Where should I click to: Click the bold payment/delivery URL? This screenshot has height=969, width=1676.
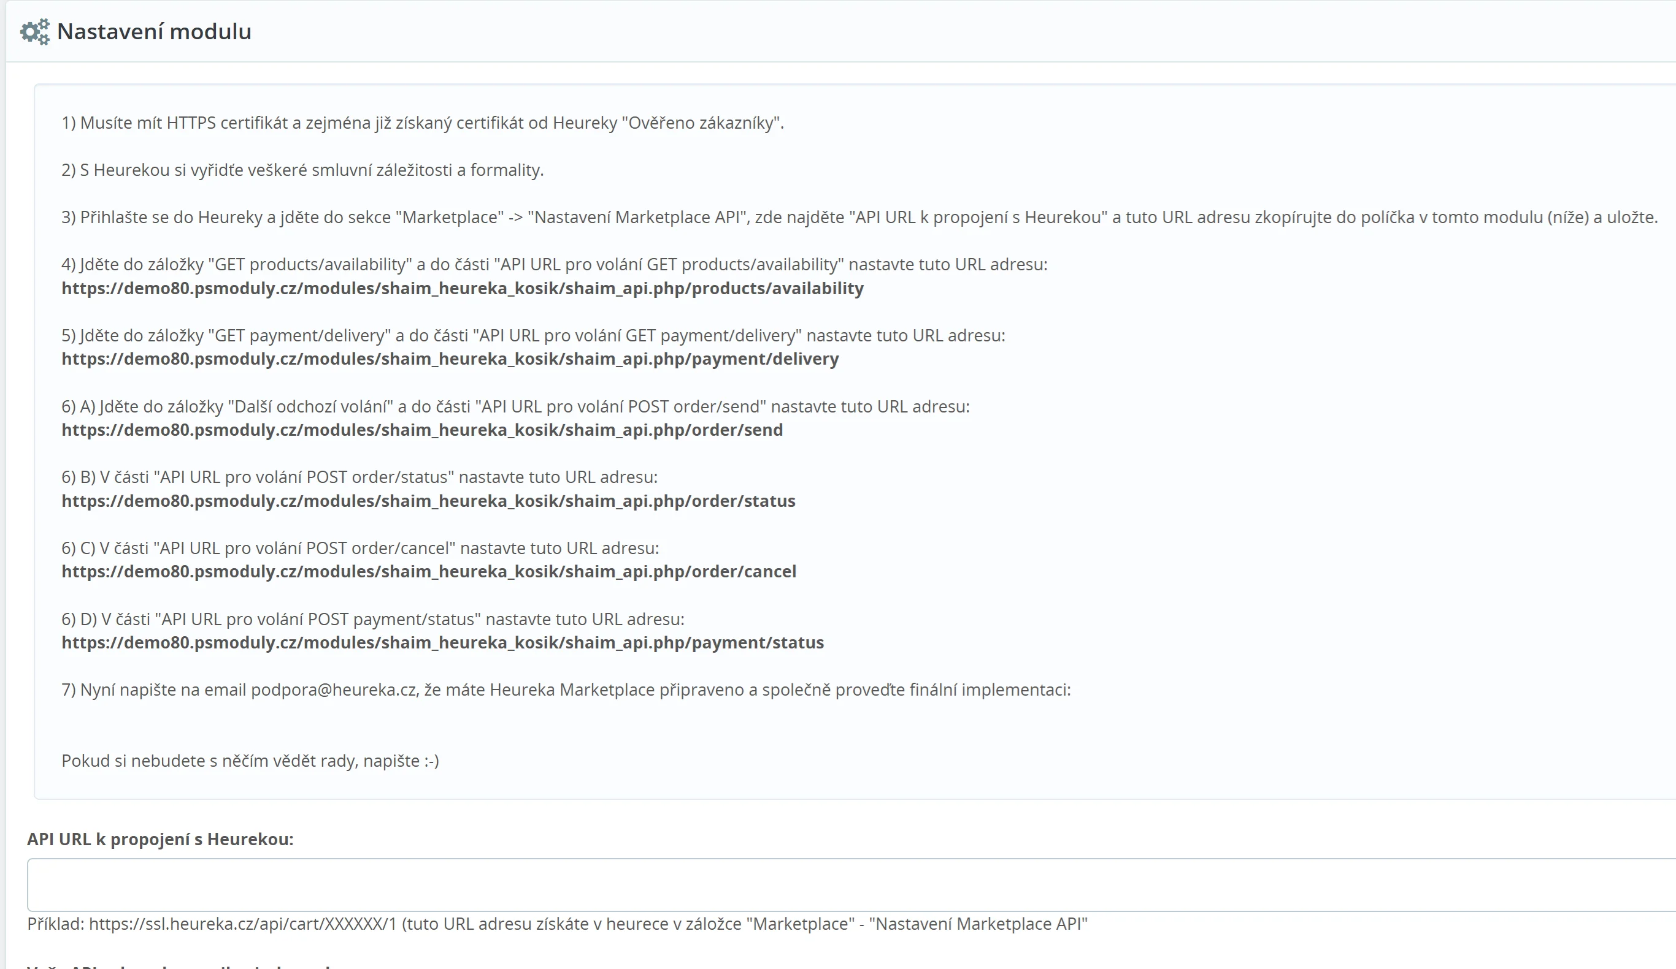click(x=450, y=359)
